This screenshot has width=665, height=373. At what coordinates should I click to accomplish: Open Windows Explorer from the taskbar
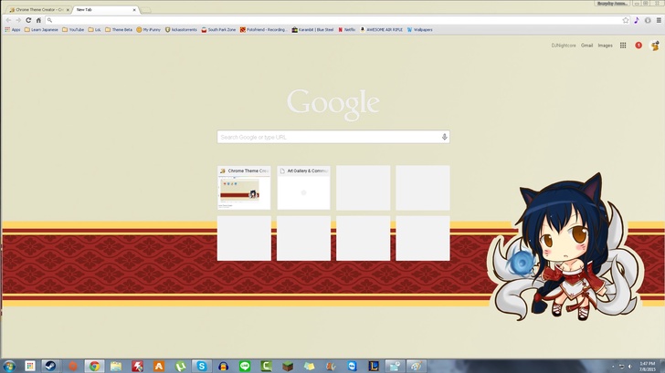pyautogui.click(x=116, y=366)
